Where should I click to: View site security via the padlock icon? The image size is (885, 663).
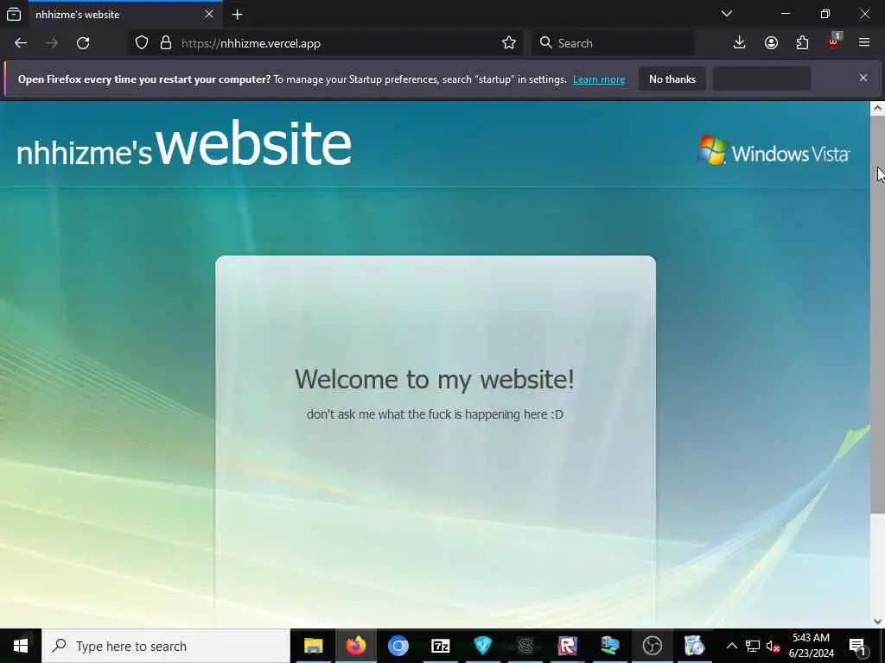pos(165,43)
